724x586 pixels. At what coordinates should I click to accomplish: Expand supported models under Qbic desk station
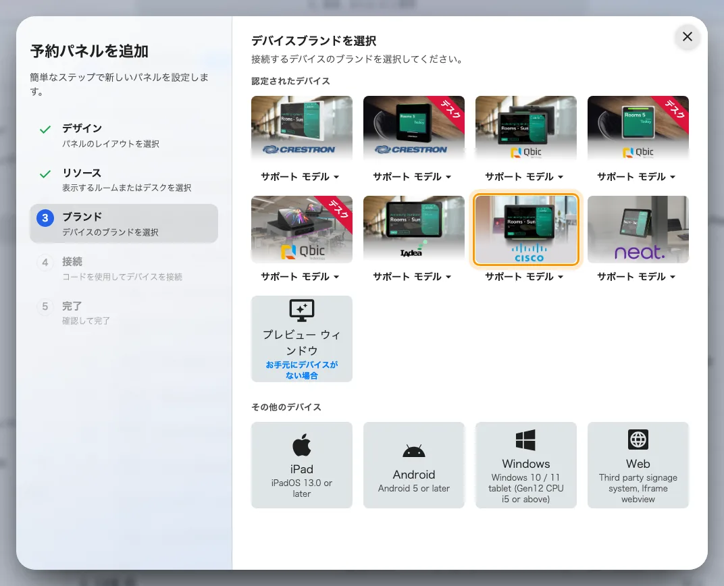point(300,276)
